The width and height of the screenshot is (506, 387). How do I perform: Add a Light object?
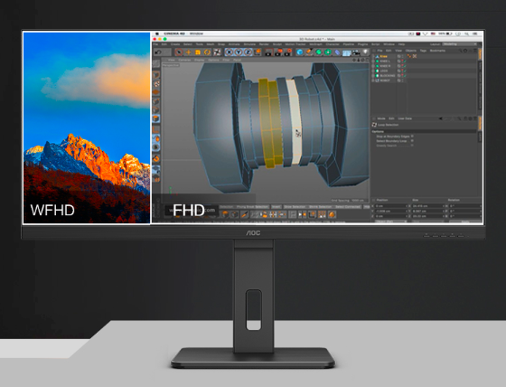coord(366,52)
